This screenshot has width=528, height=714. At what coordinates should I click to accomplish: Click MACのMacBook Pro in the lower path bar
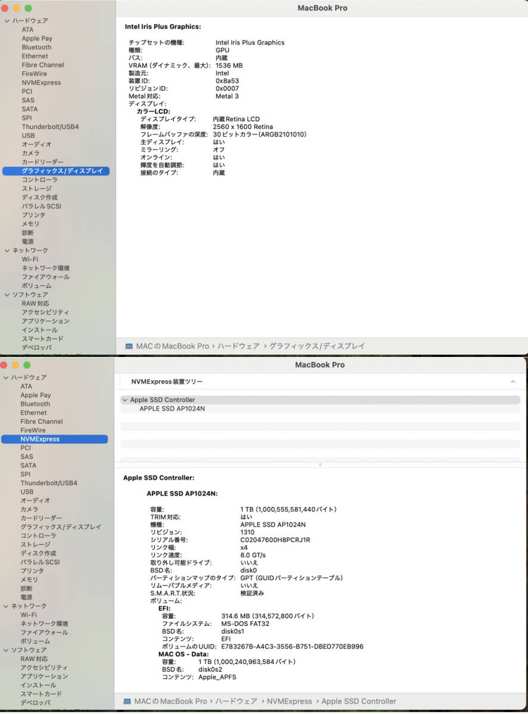point(171,702)
